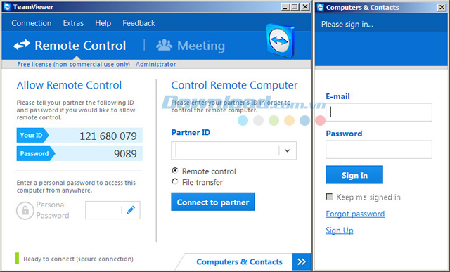
Task: Maximize the TeamViewer window
Action: coord(295,7)
